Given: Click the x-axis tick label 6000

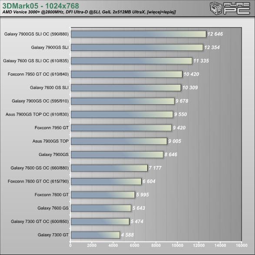Looking at the screenshot, I should click(135, 245).
